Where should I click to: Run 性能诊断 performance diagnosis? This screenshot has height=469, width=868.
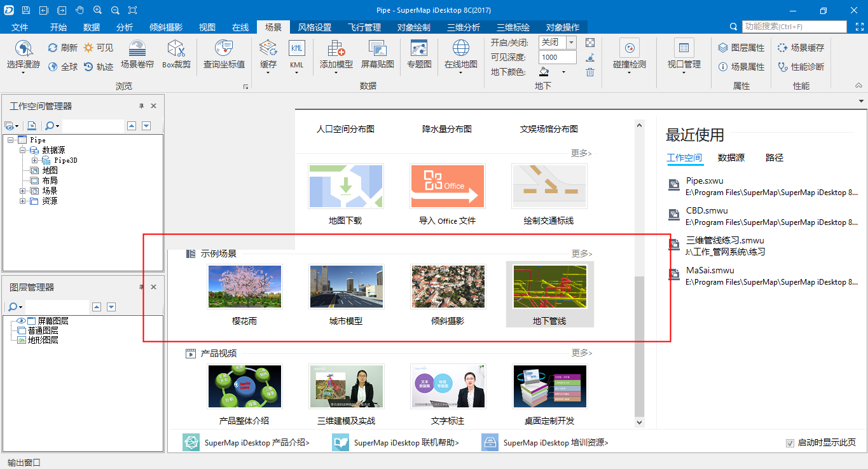pyautogui.click(x=801, y=67)
